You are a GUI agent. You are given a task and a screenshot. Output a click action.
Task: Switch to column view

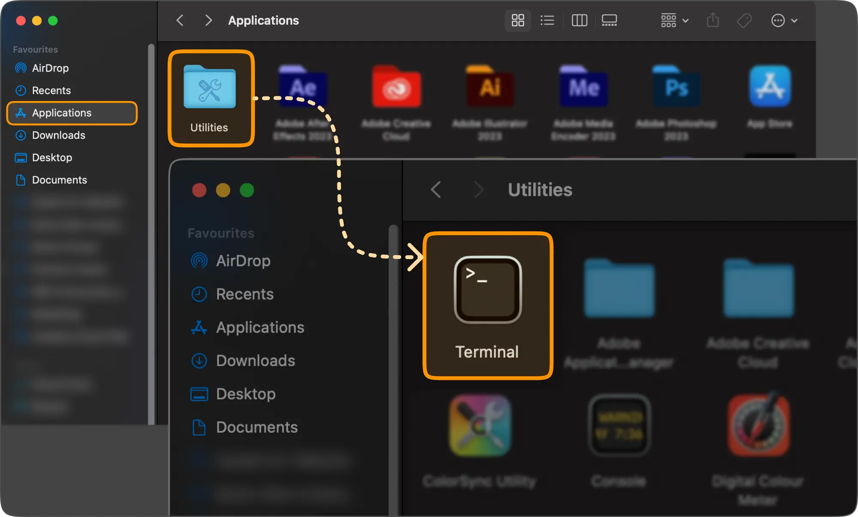point(579,20)
